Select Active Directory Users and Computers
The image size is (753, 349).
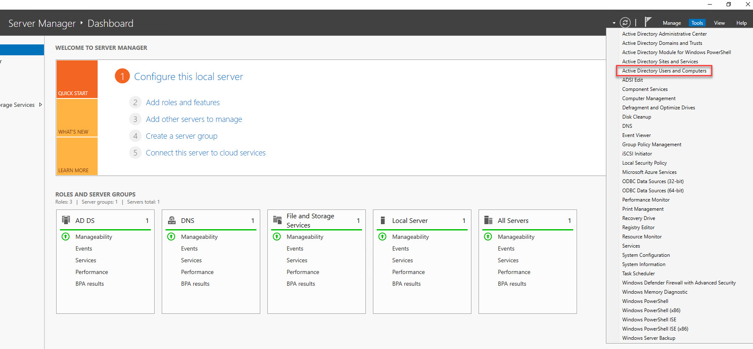coord(664,71)
